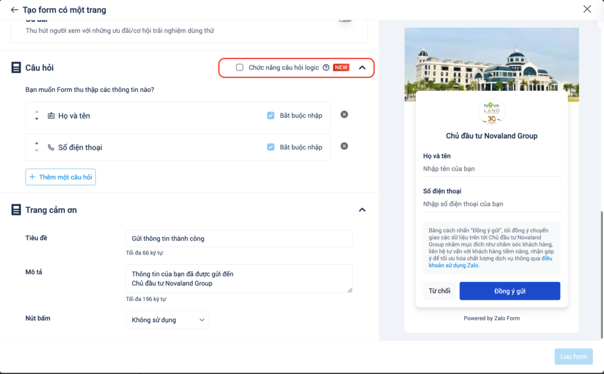The width and height of the screenshot is (604, 374).
Task: Click 'Bạn muốn Form thu thập các thông tin nào?' text
Action: pyautogui.click(x=90, y=89)
